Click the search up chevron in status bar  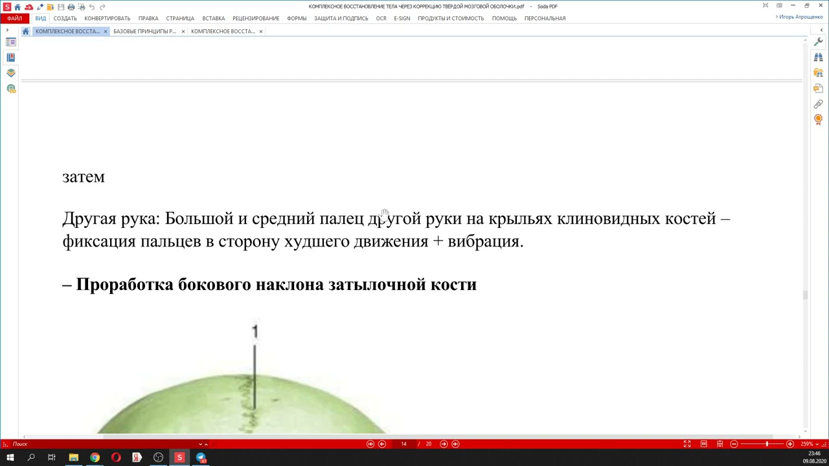point(206,444)
